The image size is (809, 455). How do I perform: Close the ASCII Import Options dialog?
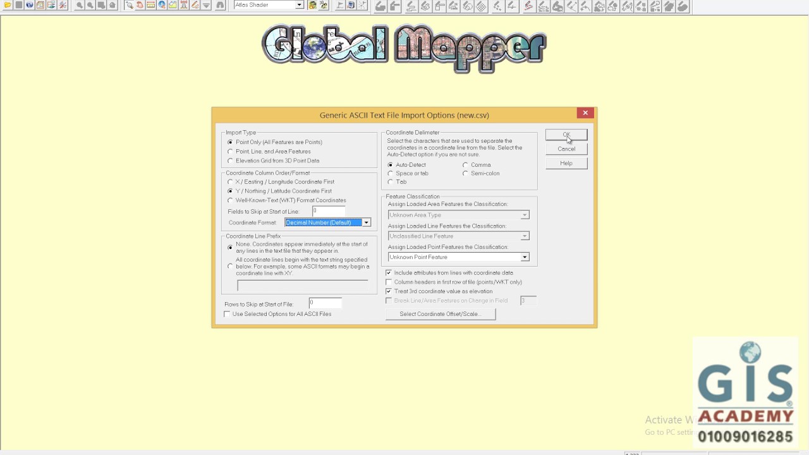pyautogui.click(x=585, y=113)
